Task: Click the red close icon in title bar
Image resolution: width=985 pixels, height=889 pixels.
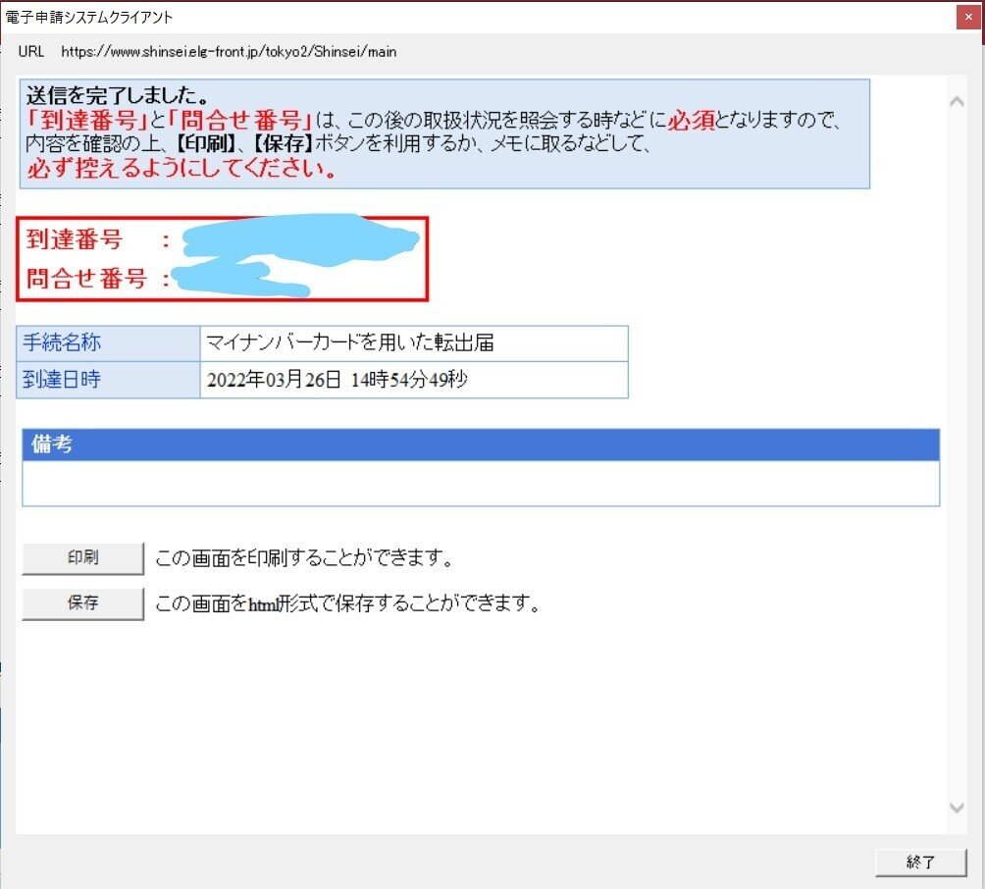Action: point(970,16)
